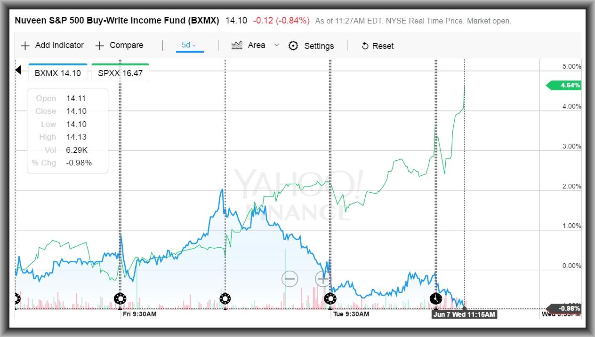Click the red -0.12 (-0.84%) change

click(281, 21)
